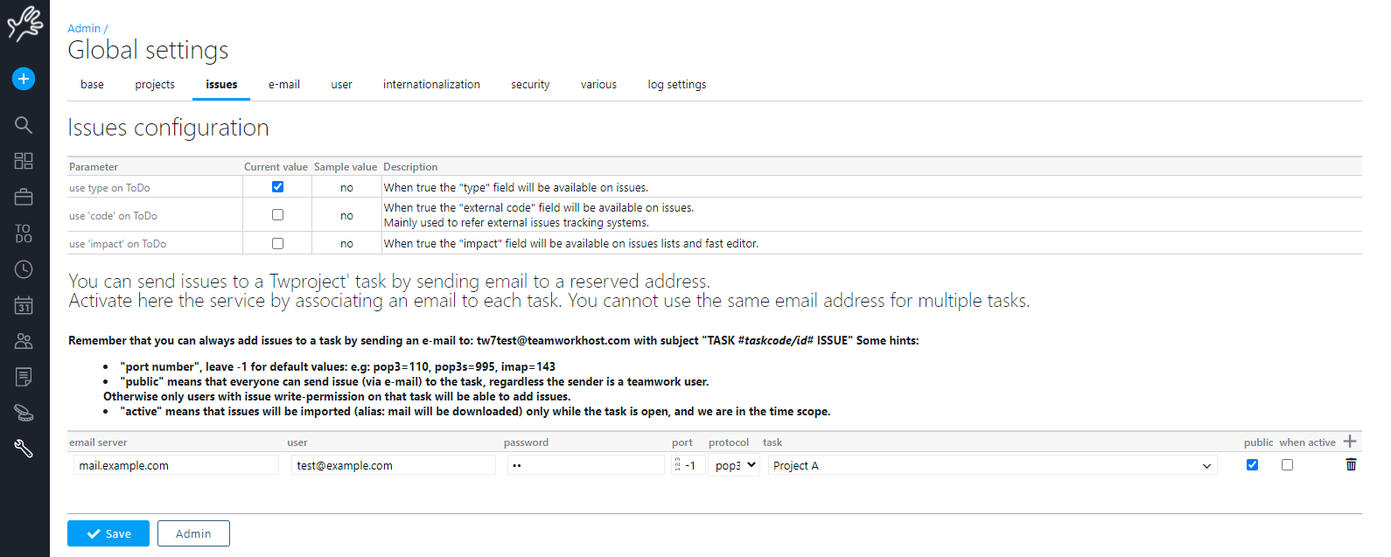Open the TO DO issues icon
The width and height of the screenshot is (1391, 557).
click(24, 233)
